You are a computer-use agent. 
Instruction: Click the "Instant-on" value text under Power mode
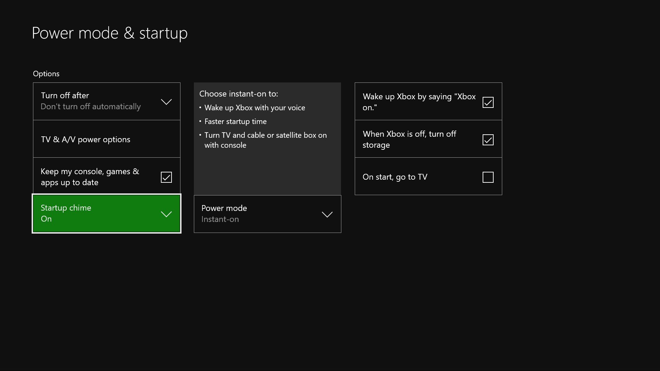click(220, 219)
